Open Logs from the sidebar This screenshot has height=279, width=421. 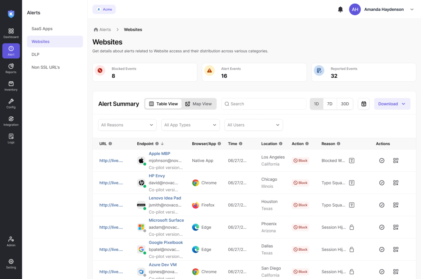(11, 137)
